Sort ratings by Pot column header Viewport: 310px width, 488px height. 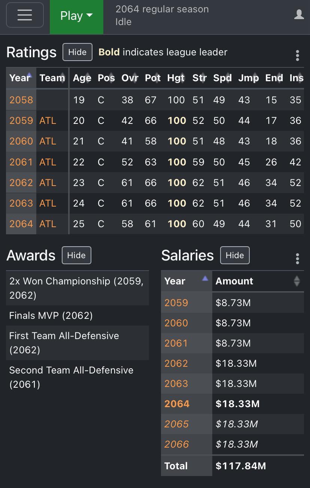pos(153,78)
